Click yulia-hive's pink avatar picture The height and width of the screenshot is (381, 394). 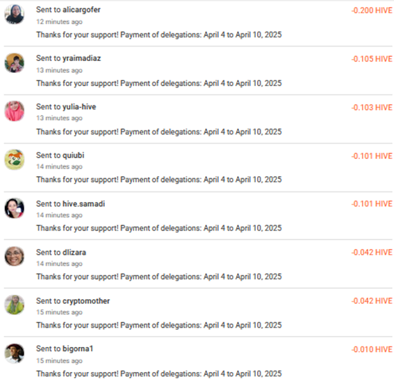[15, 111]
